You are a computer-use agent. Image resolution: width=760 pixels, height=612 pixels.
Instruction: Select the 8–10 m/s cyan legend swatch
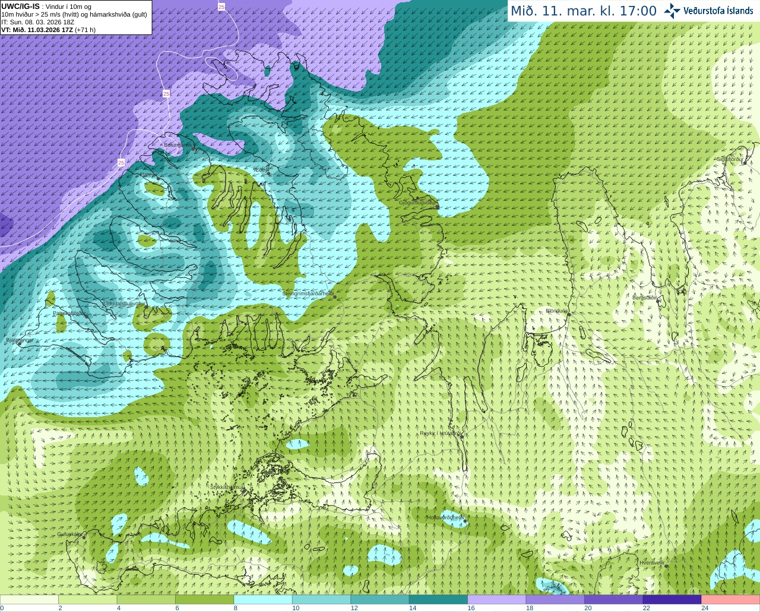tap(263, 600)
